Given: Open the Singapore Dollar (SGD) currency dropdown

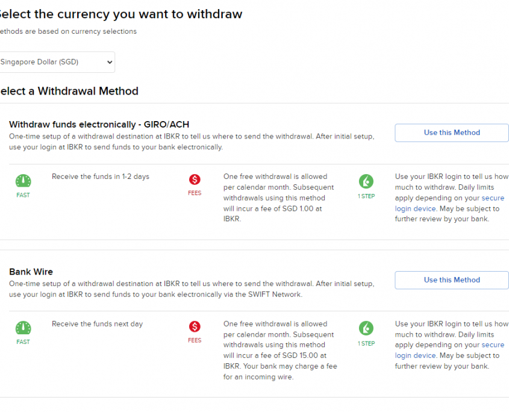Looking at the screenshot, I should pyautogui.click(x=57, y=61).
